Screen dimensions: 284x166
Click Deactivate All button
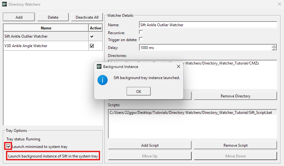[x=87, y=17]
